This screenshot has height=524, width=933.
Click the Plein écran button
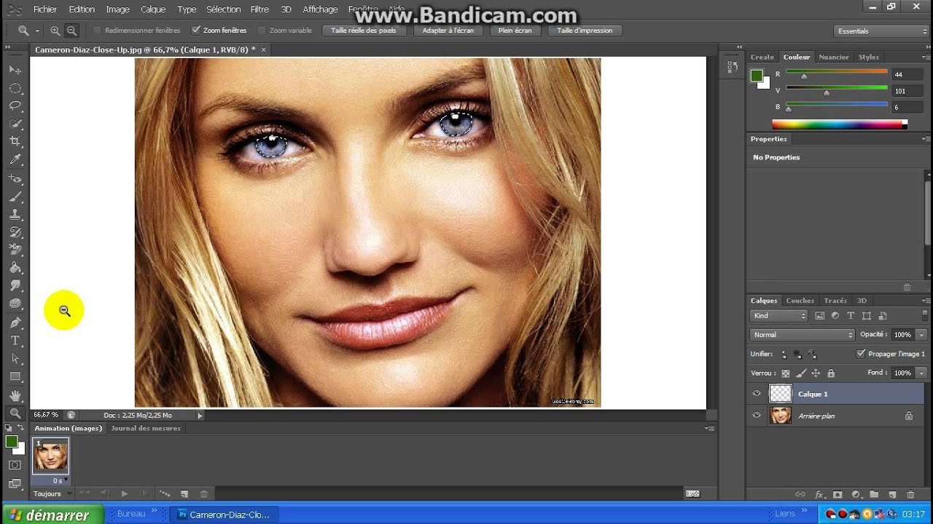(515, 31)
